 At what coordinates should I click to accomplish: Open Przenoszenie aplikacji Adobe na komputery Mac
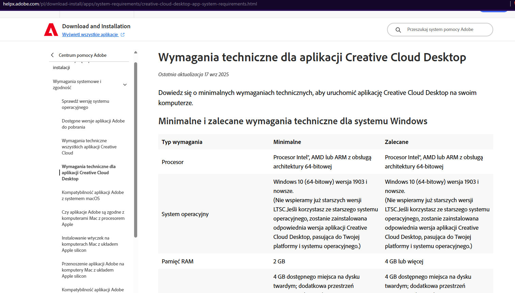point(93,270)
